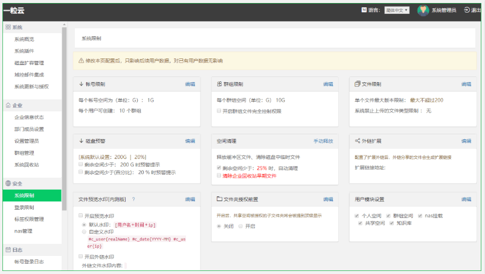
Task: Toggle 剩余空间少于 25% 自动清理 checkbox
Action: click(x=219, y=168)
